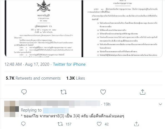
Task: View 5.7K Retweets and comments
Action: point(33,78)
